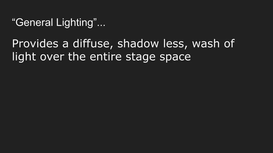The height and width of the screenshot is (153, 273).
Task: Click the word "over" in second line
Action: (x=52, y=57)
